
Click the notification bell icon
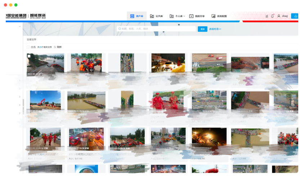(272, 16)
